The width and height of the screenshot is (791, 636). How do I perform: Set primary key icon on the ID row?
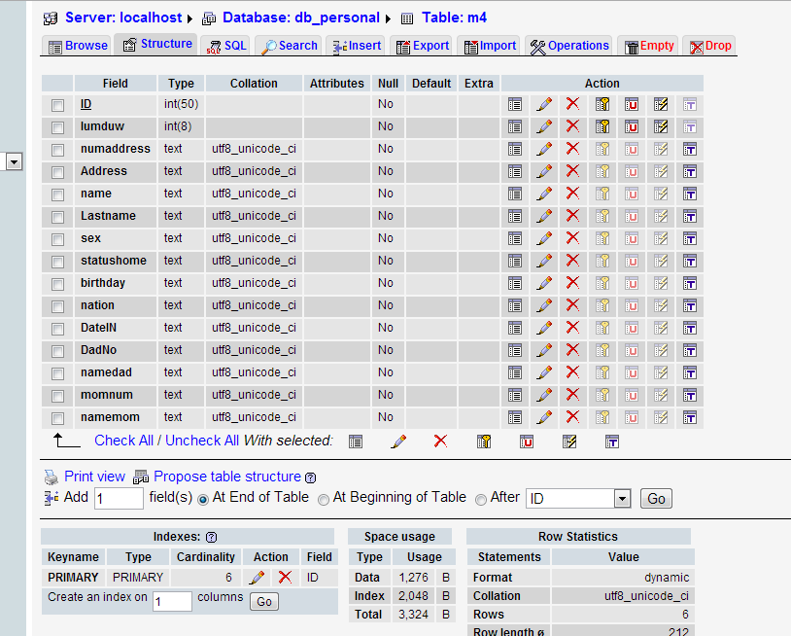602,104
